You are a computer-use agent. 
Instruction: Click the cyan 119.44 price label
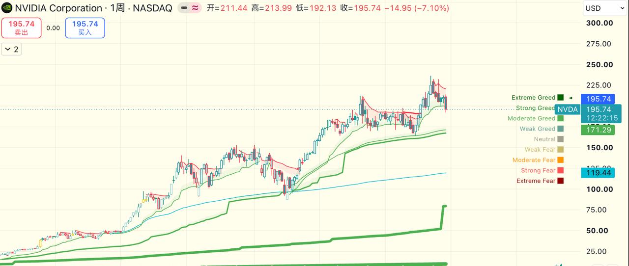click(598, 173)
